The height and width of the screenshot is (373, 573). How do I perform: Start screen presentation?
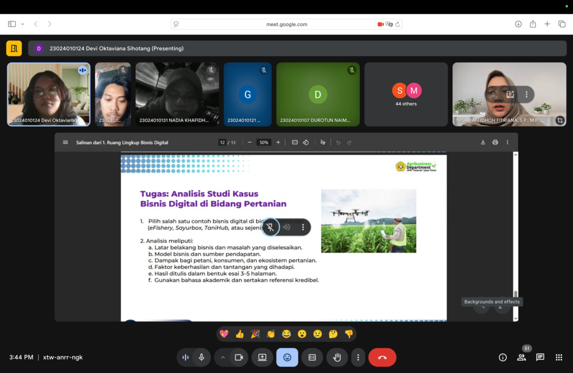[262, 357]
